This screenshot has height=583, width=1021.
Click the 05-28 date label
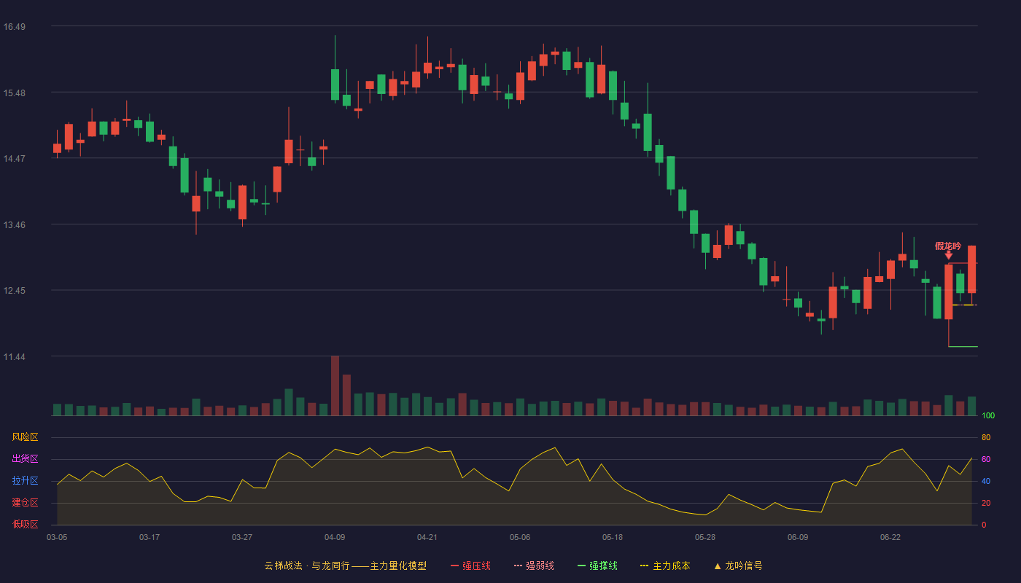pyautogui.click(x=705, y=537)
